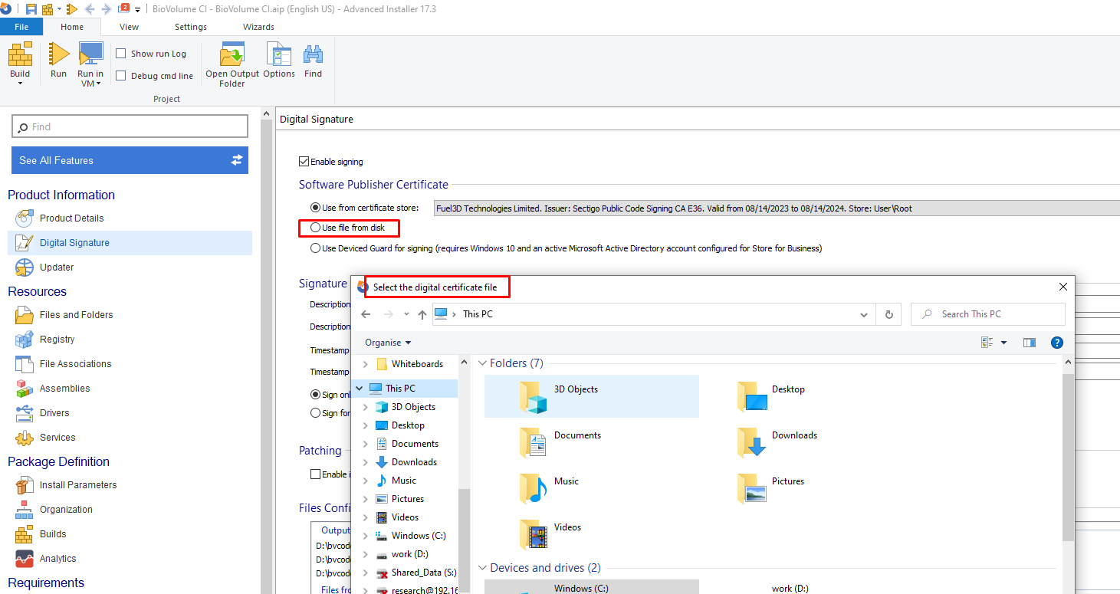Collapse This PC tree node
Image resolution: width=1120 pixels, height=594 pixels.
pos(360,389)
